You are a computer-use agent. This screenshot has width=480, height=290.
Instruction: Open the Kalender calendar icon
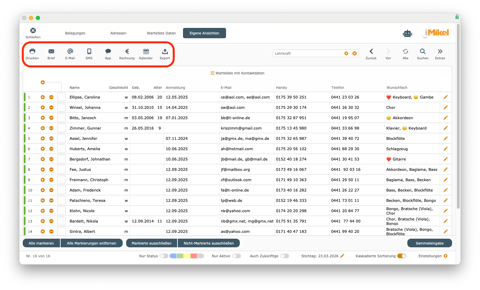[146, 51]
